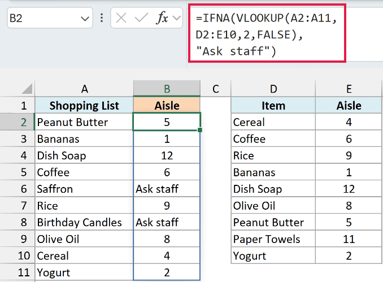
Task: Select 'Yogurt' in the Item column
Action: click(273, 255)
